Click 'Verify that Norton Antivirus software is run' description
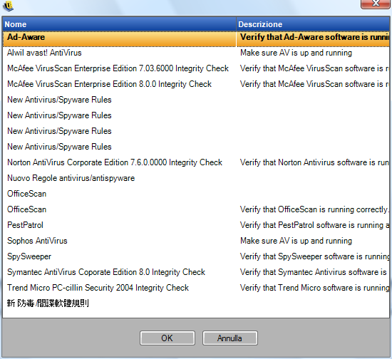Viewport: 392px width, 359px height. point(315,162)
